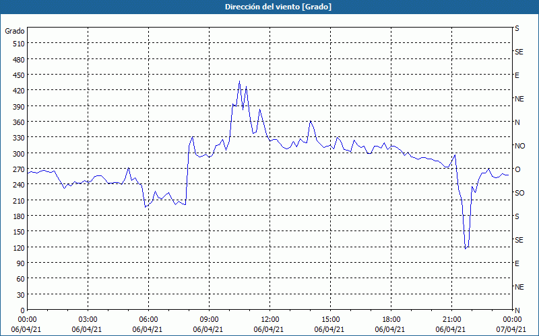
Task: Click the 30 degree axis label
Action: click(21, 295)
